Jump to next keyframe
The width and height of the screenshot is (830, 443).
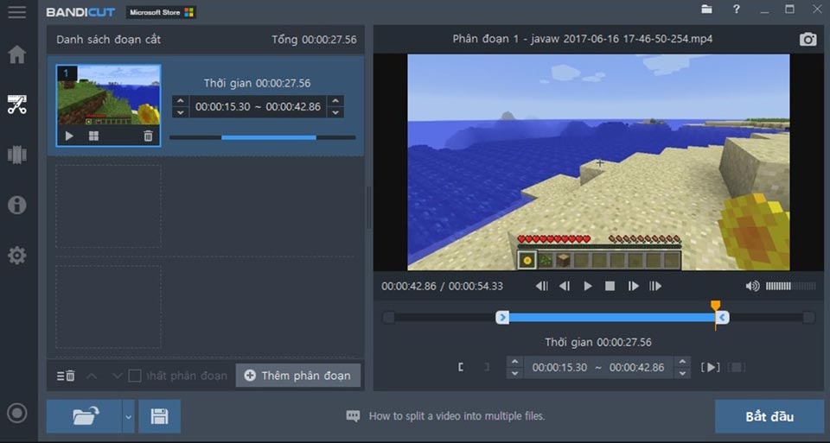point(655,286)
